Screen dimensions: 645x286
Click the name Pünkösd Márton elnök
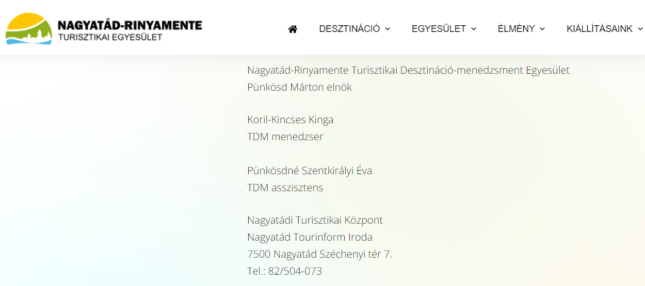299,87
